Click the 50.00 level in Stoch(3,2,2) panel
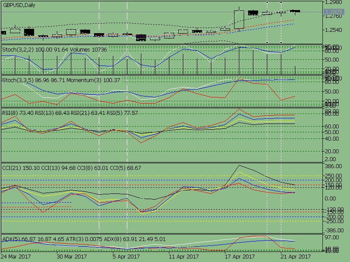Image resolution: width=350 pixels, height=262 pixels. click(332, 60)
